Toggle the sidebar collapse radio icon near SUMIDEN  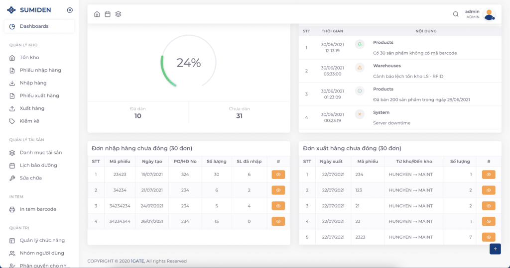[x=70, y=10]
